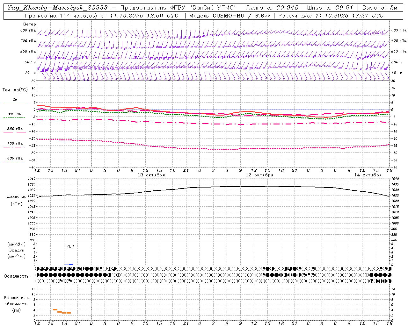Click the 'Тем-ра(°C)' temperature panel label
The image size is (408, 326).
(x=15, y=90)
